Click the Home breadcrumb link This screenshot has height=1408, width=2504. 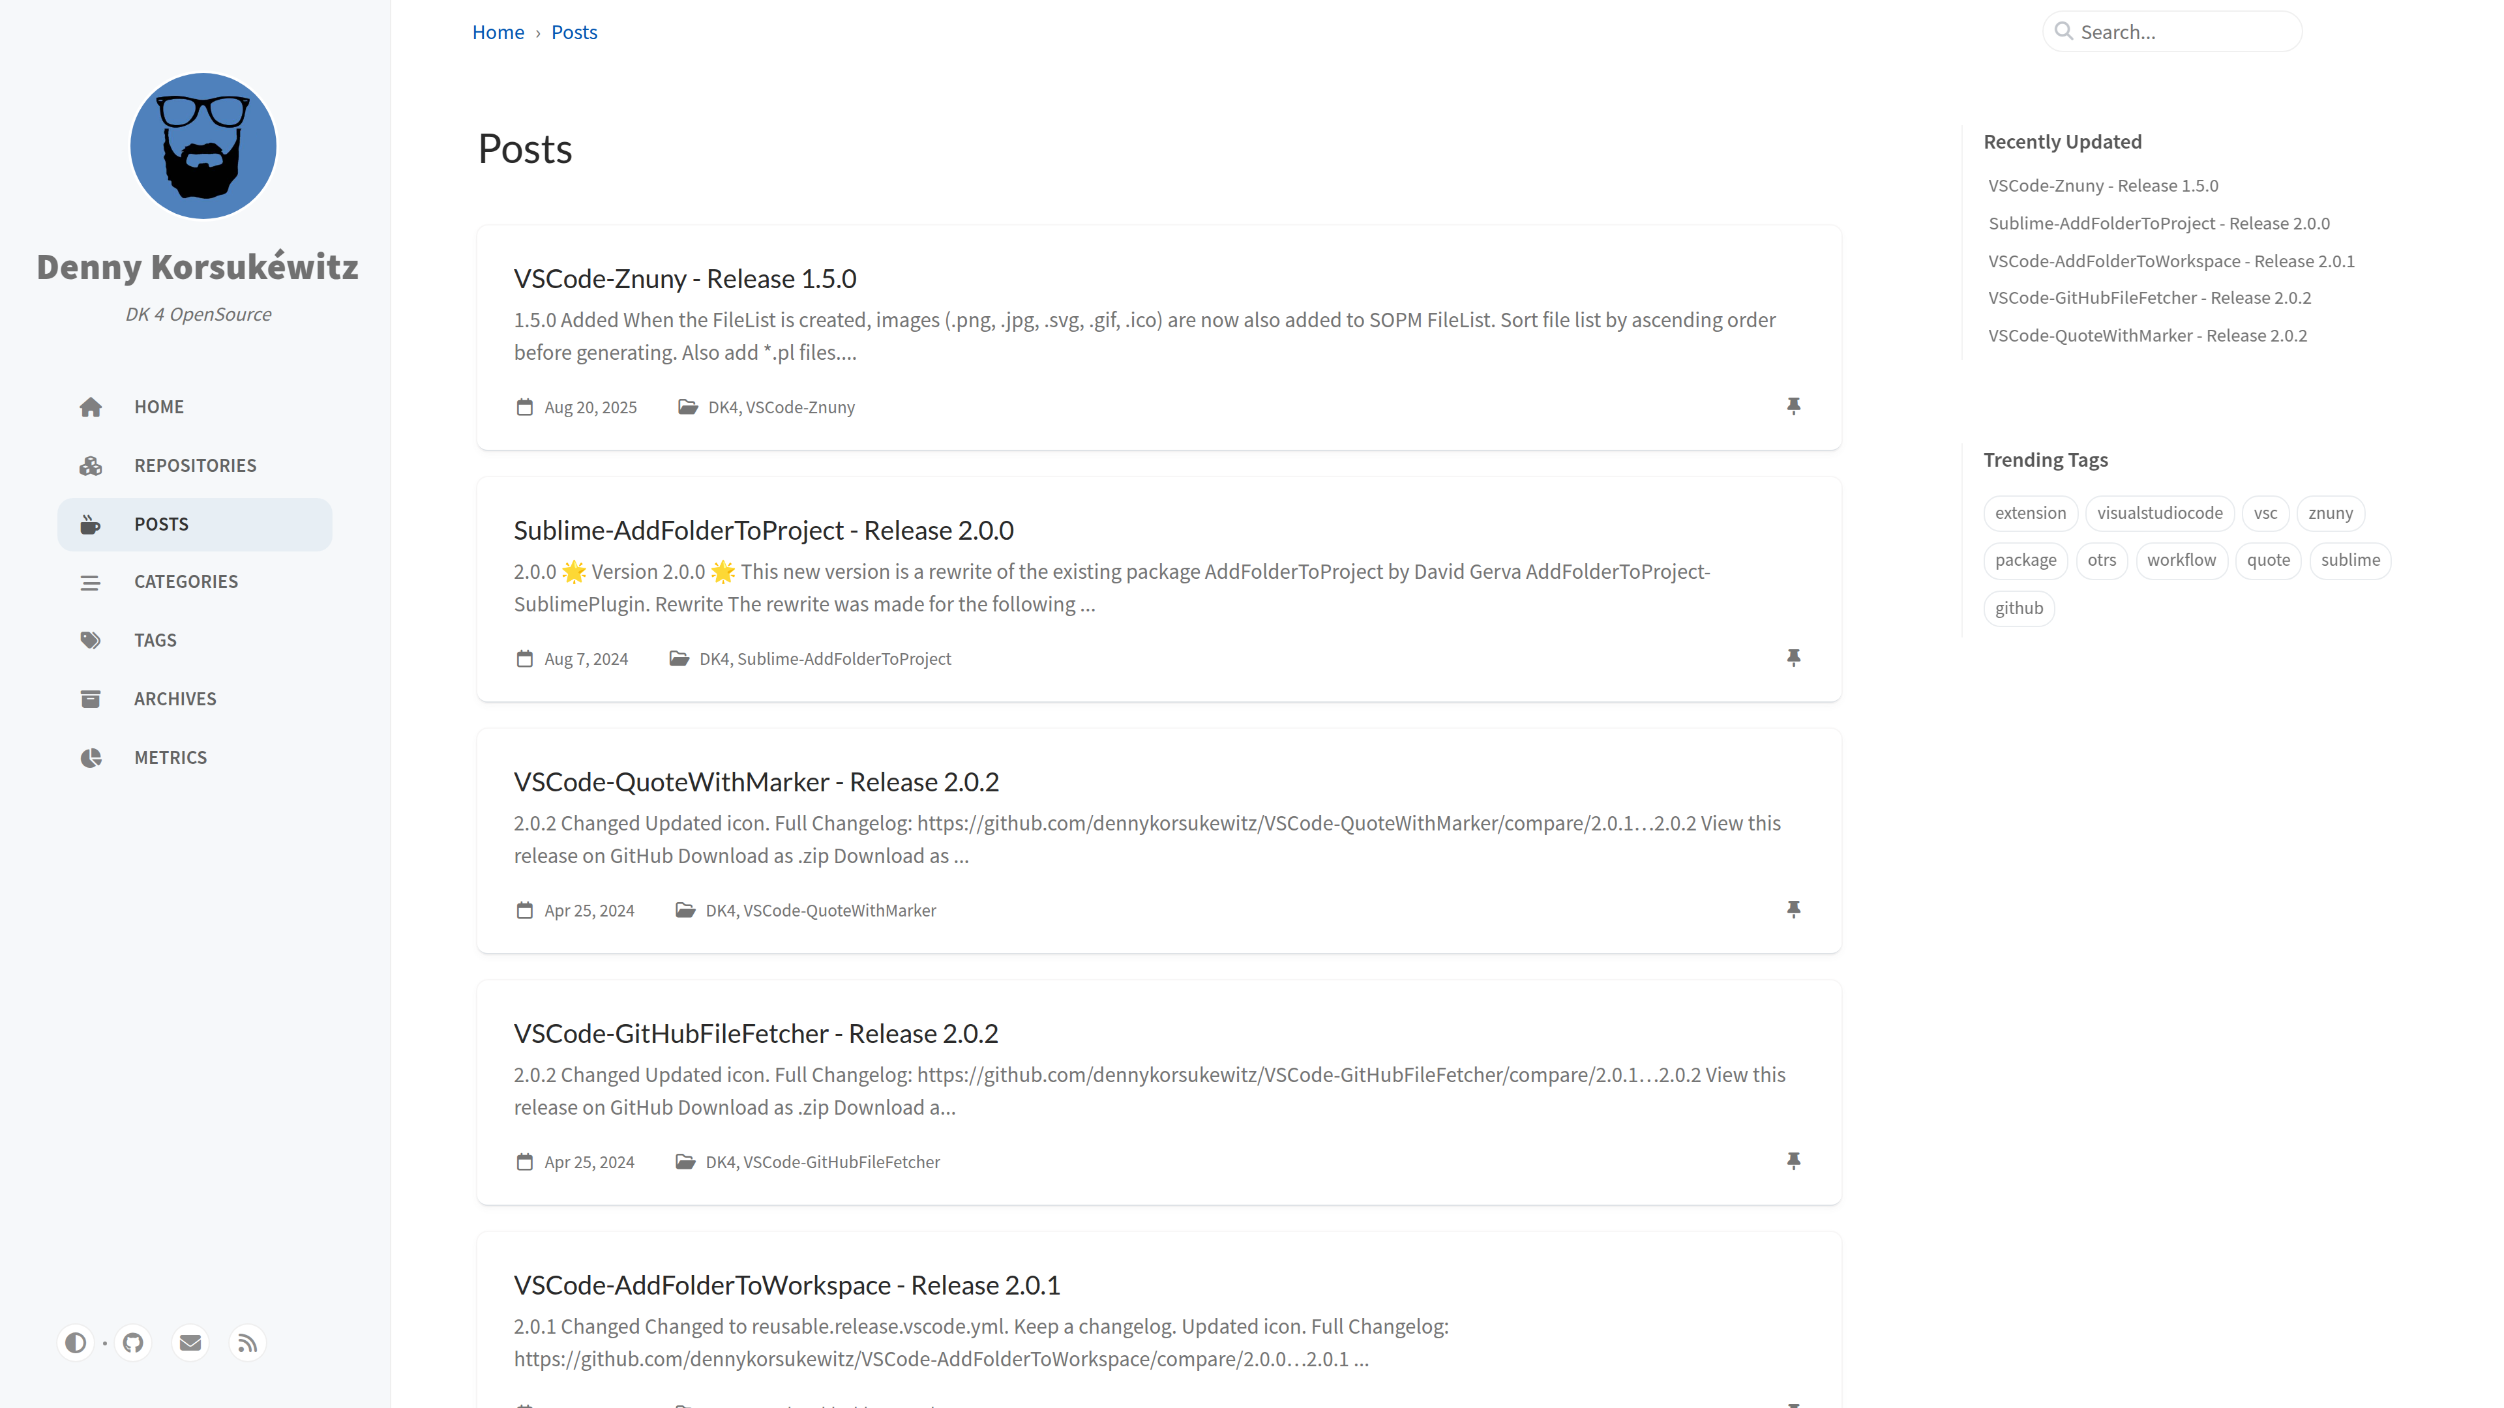pos(498,32)
